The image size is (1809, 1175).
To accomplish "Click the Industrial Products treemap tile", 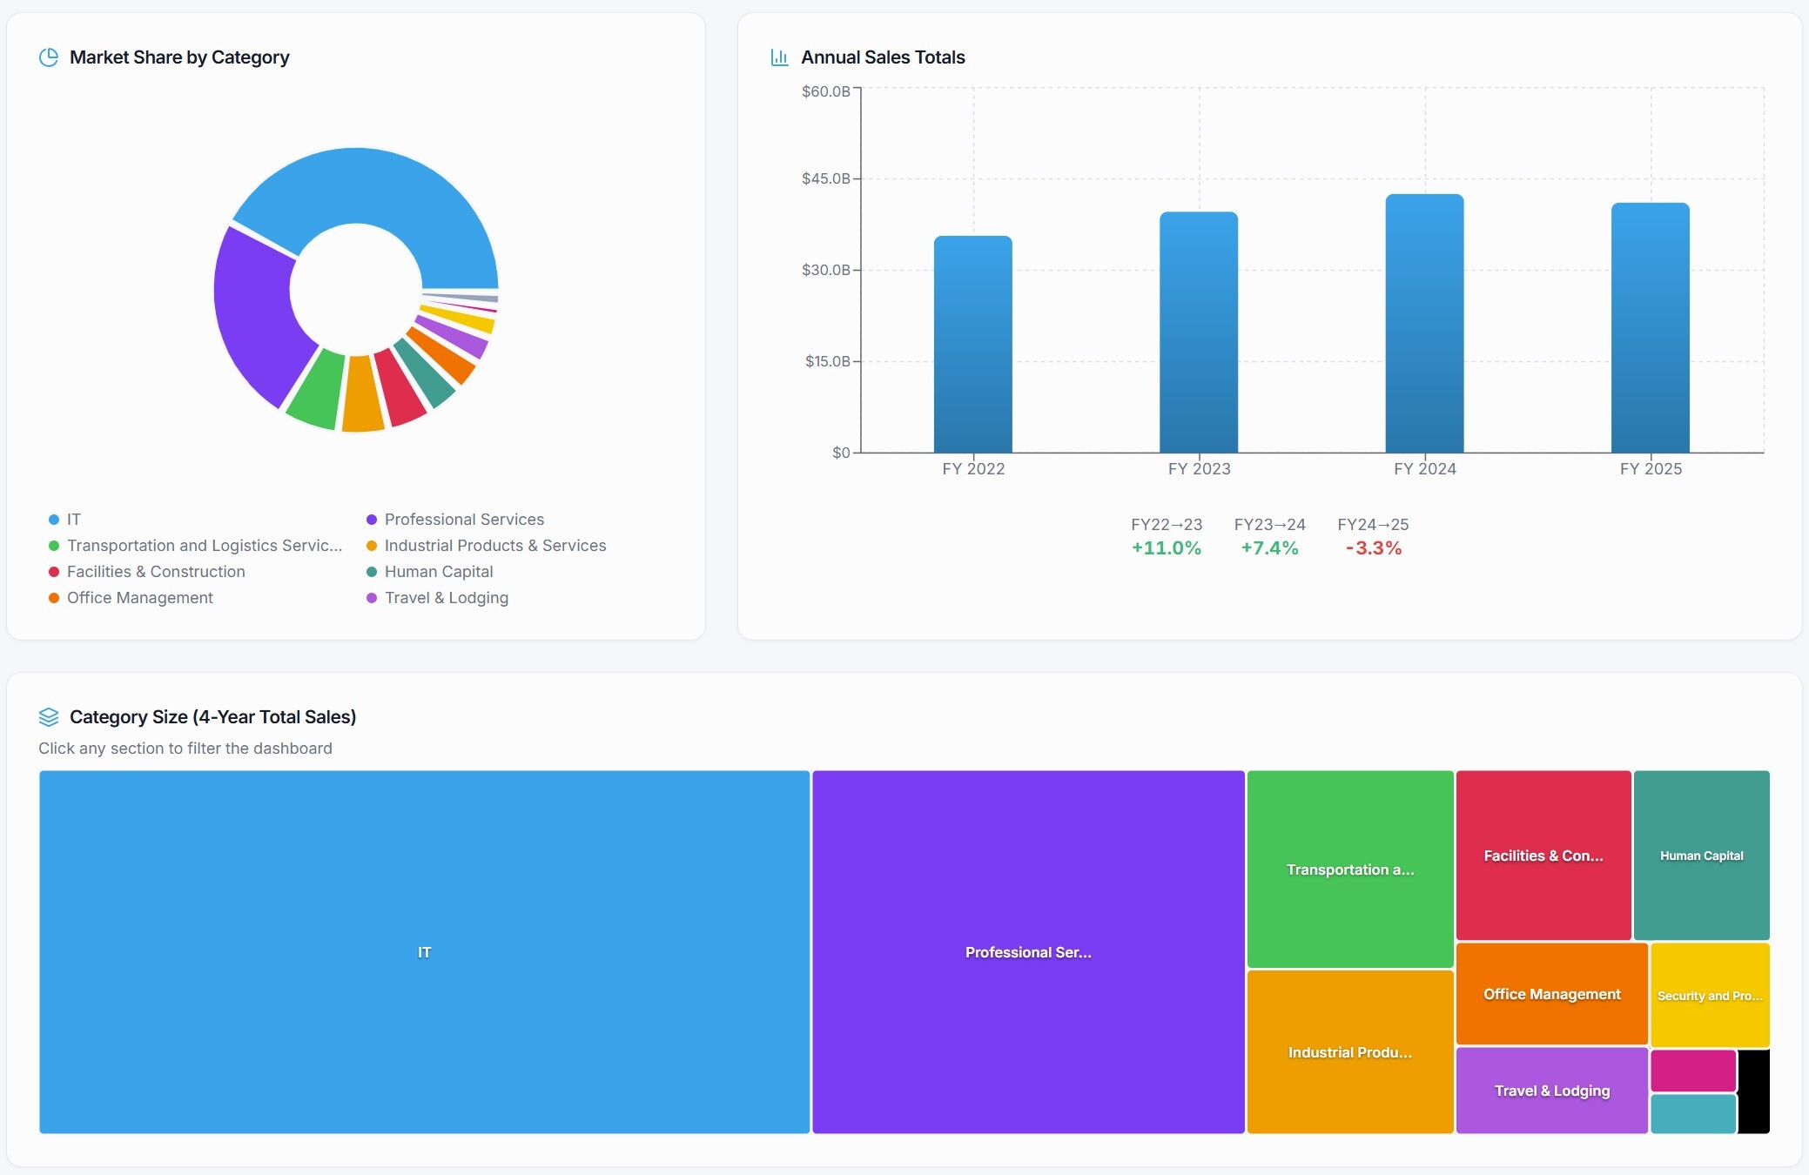I will pos(1349,1051).
